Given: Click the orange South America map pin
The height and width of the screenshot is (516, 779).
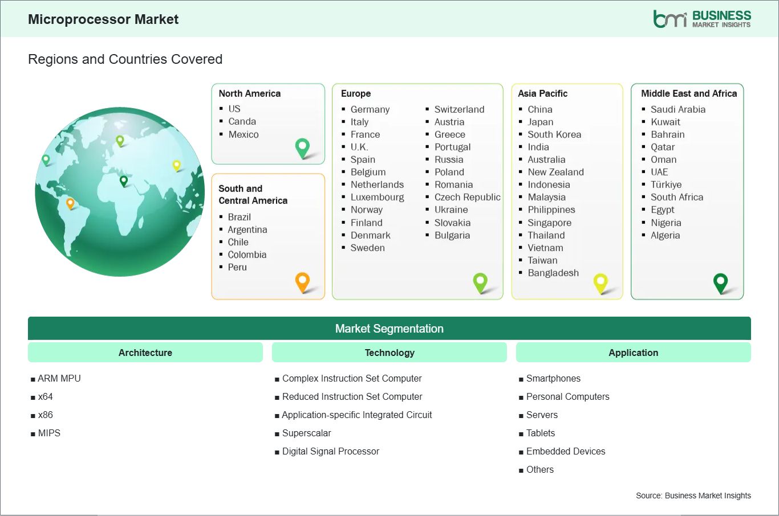Looking at the screenshot, I should pos(71,202).
